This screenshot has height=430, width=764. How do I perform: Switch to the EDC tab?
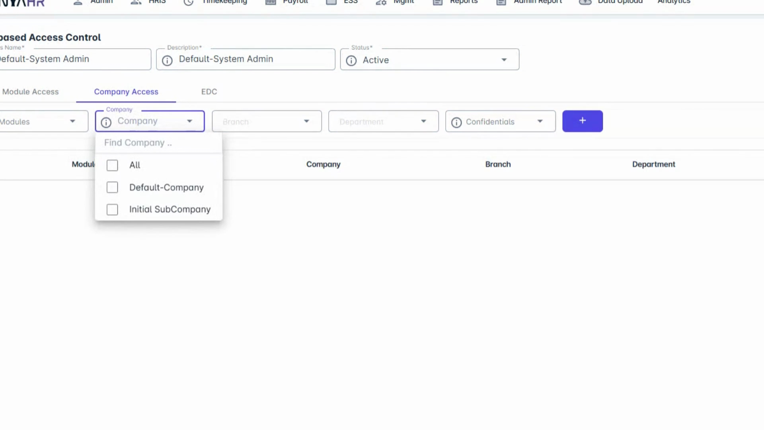pos(209,92)
